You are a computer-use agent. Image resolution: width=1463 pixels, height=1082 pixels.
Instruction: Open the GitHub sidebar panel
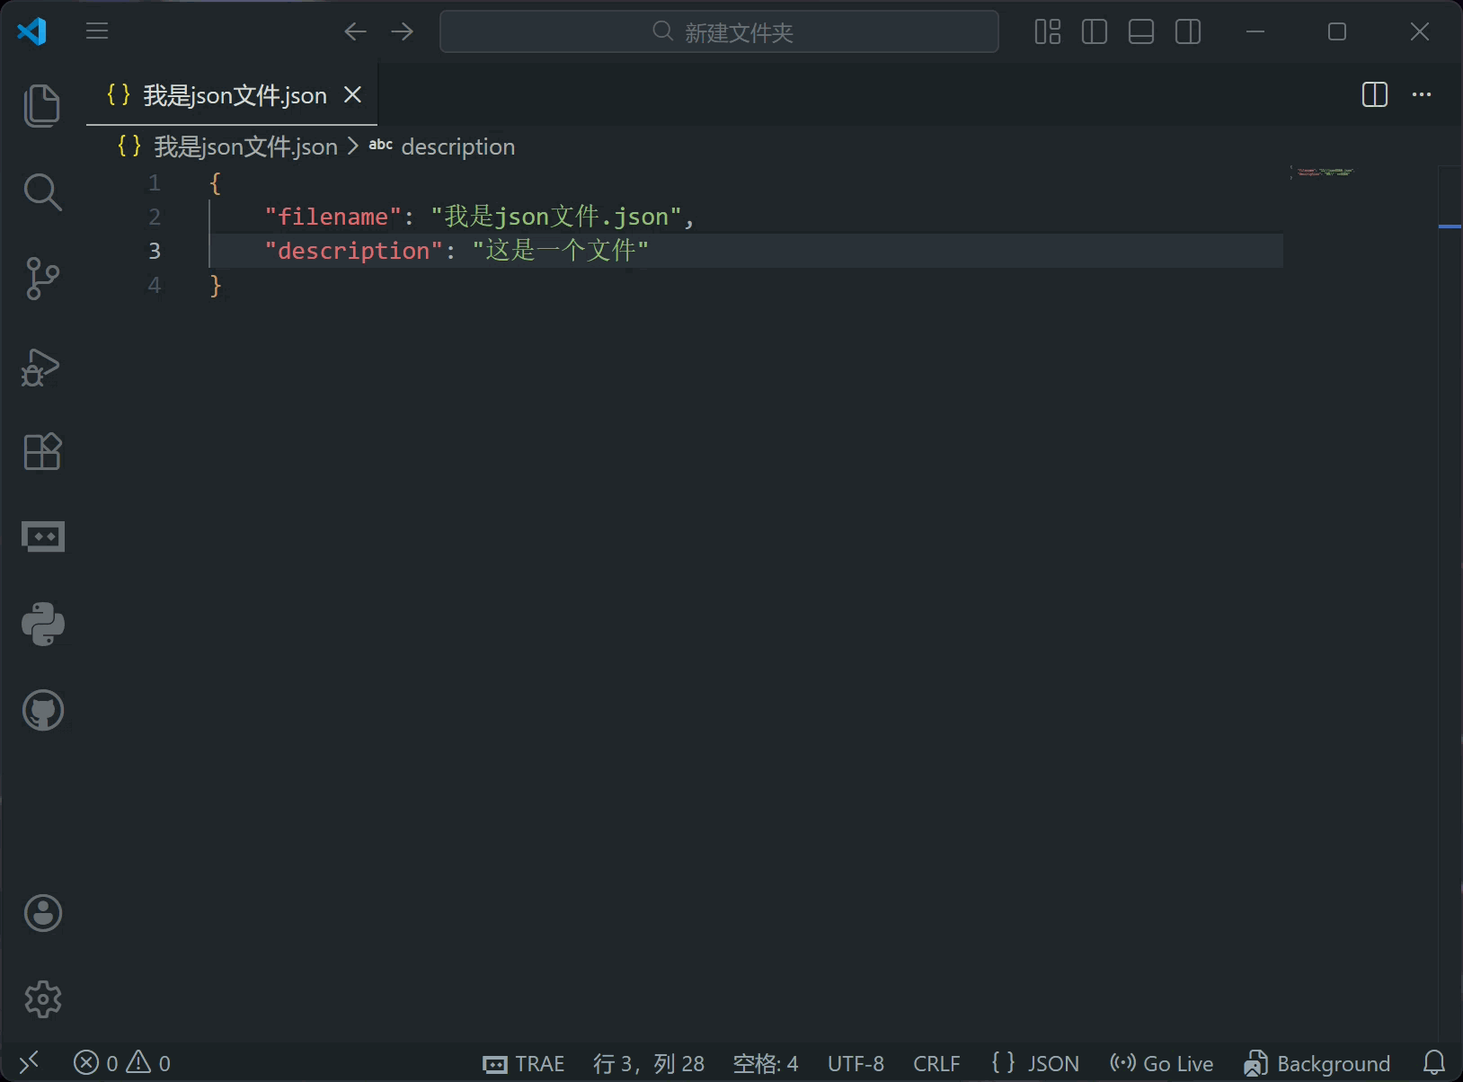pos(42,710)
